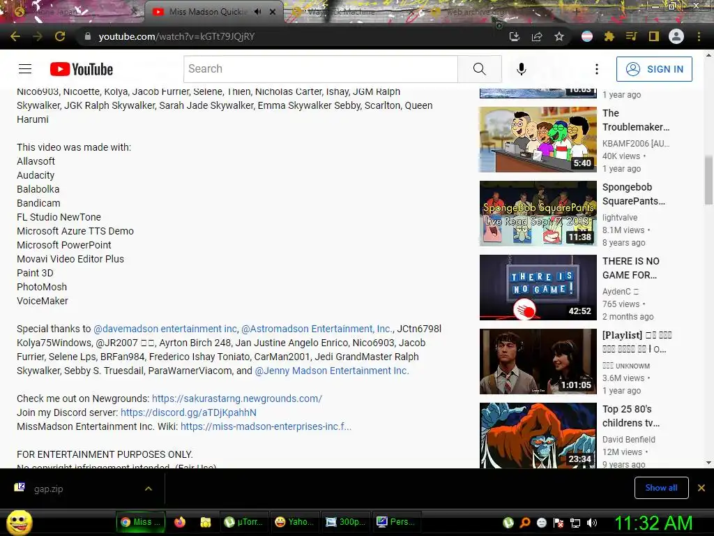Reload the YouTube page
This screenshot has height=536, width=714.
click(60, 36)
